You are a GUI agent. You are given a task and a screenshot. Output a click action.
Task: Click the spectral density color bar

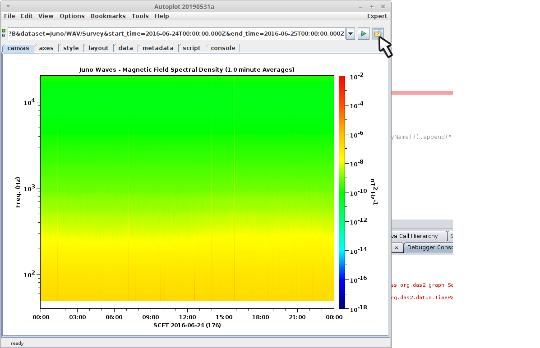(342, 192)
